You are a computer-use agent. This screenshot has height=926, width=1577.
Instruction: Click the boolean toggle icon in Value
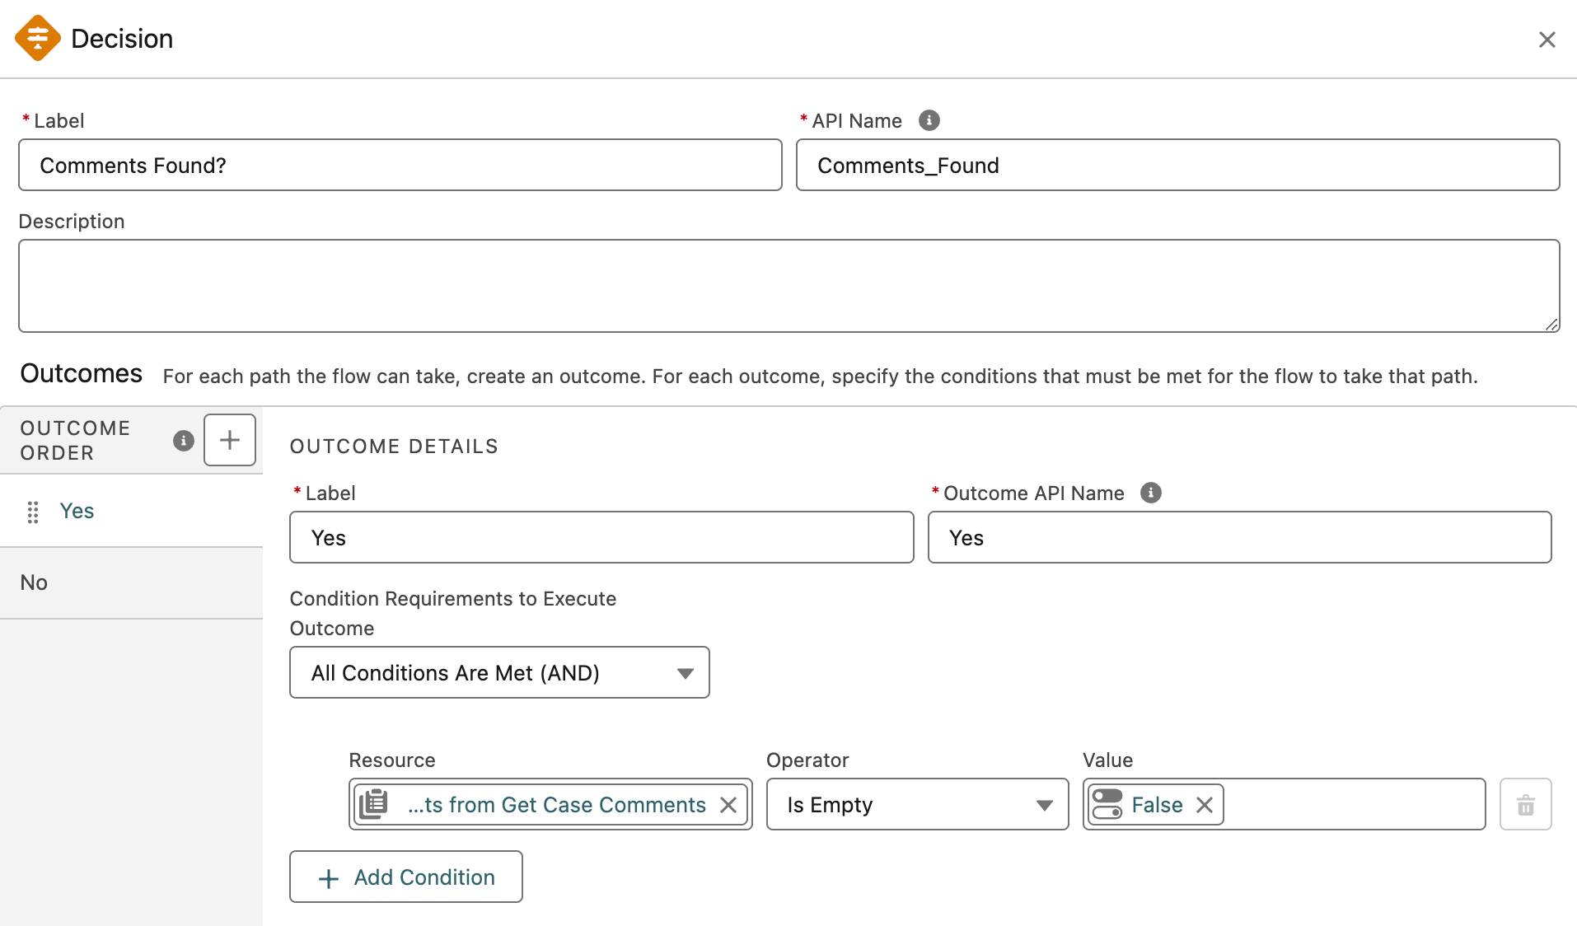tap(1107, 804)
